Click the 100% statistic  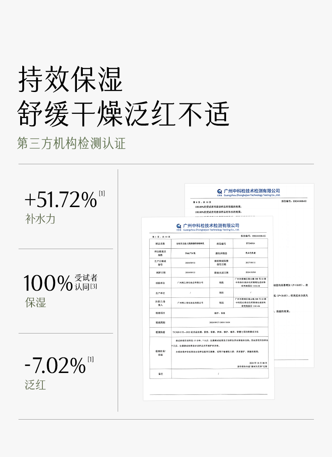tap(48, 283)
